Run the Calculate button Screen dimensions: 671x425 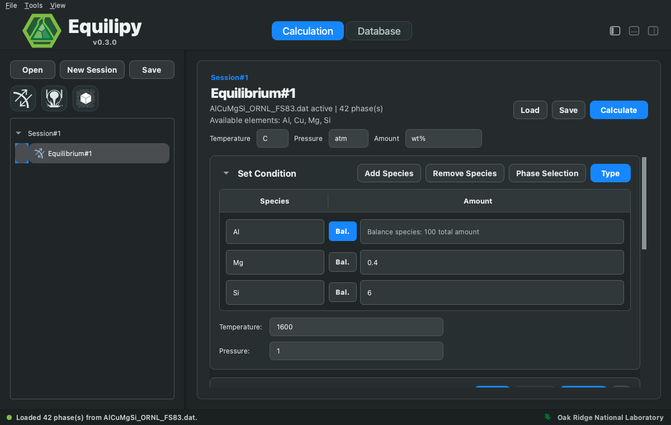tap(619, 110)
